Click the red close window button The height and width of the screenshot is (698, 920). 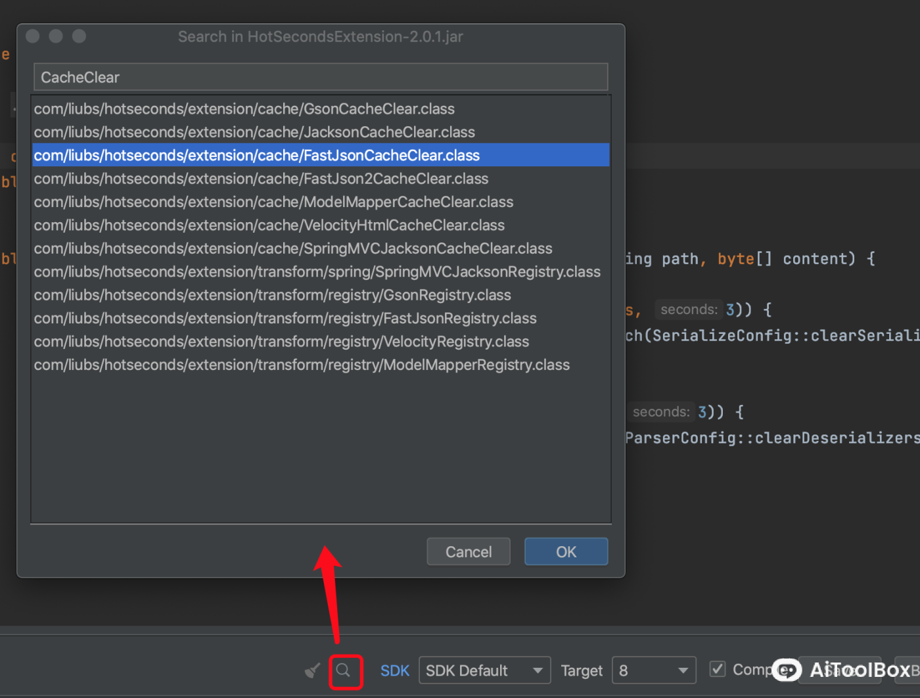point(33,37)
